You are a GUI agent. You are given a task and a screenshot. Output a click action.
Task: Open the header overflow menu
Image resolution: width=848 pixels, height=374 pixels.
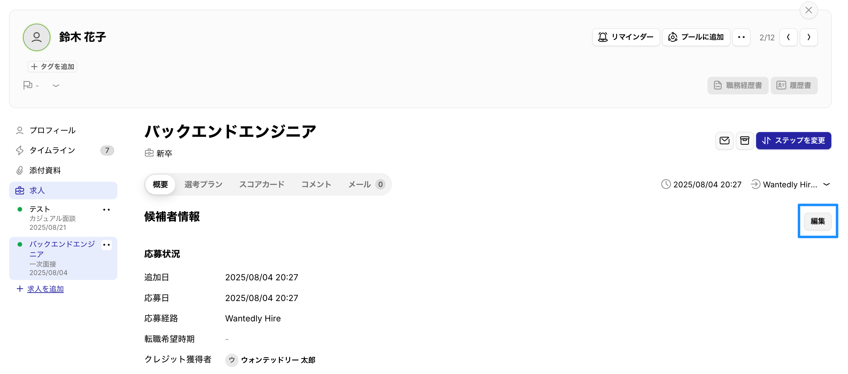[742, 37]
